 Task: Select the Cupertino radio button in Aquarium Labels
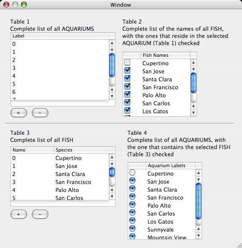tap(132, 173)
